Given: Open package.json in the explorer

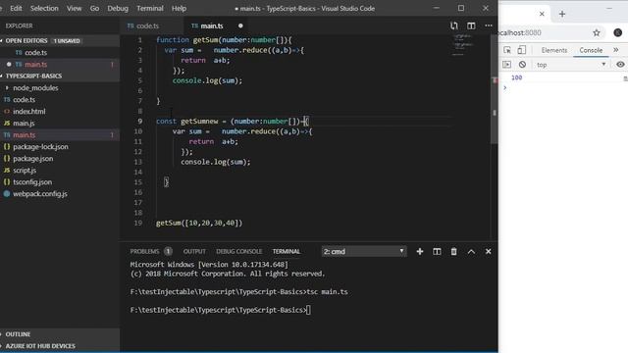Looking at the screenshot, I should pos(32,159).
